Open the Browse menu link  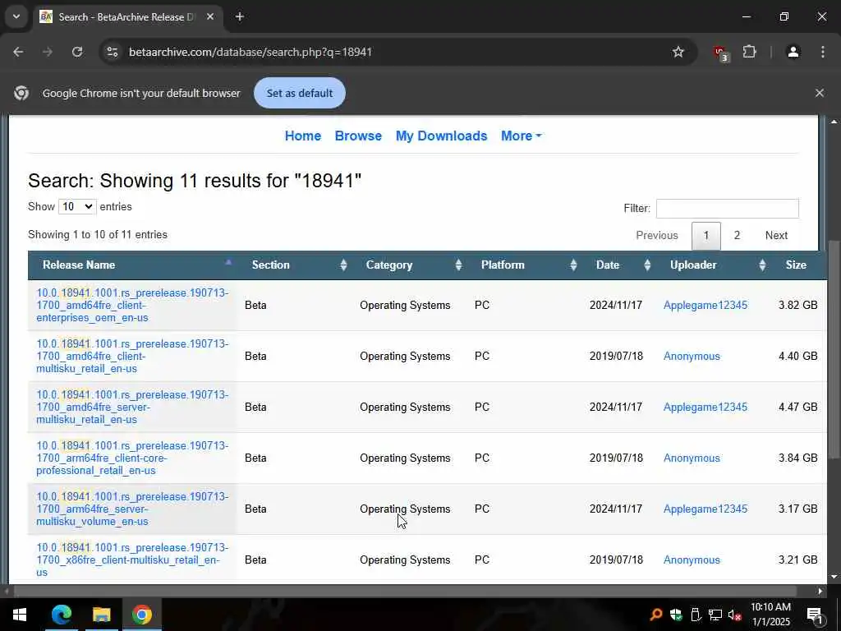358,136
